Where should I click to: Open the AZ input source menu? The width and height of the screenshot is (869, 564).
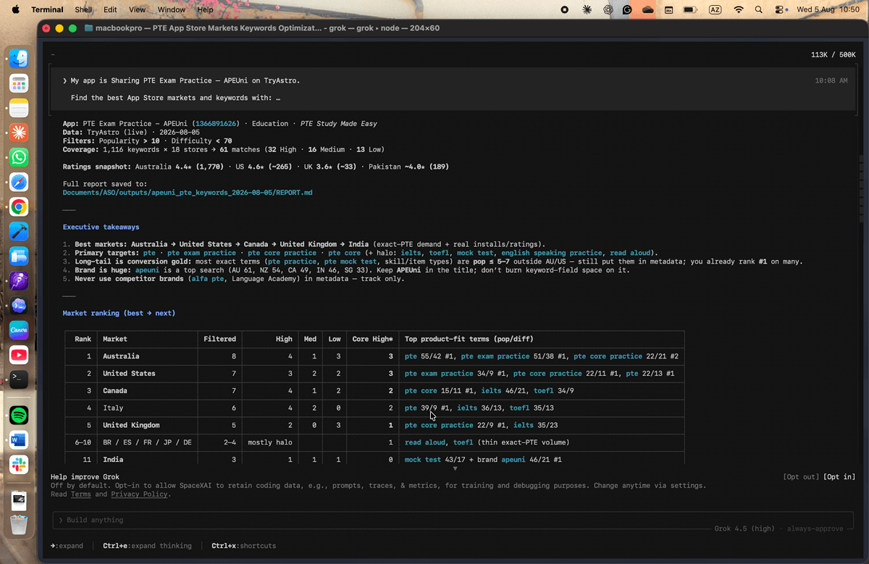715,9
